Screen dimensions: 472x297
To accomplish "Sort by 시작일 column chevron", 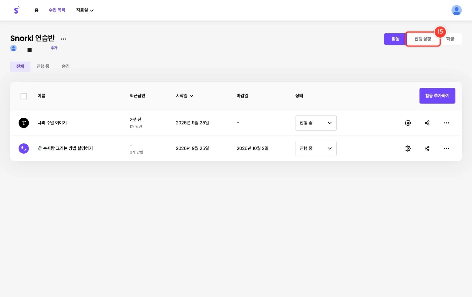I will pyautogui.click(x=191, y=96).
